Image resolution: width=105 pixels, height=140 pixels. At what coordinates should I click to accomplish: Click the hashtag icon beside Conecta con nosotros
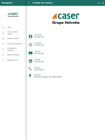tap(3, 49)
